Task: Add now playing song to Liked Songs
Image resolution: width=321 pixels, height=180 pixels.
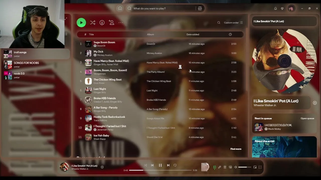Action: 315,103
